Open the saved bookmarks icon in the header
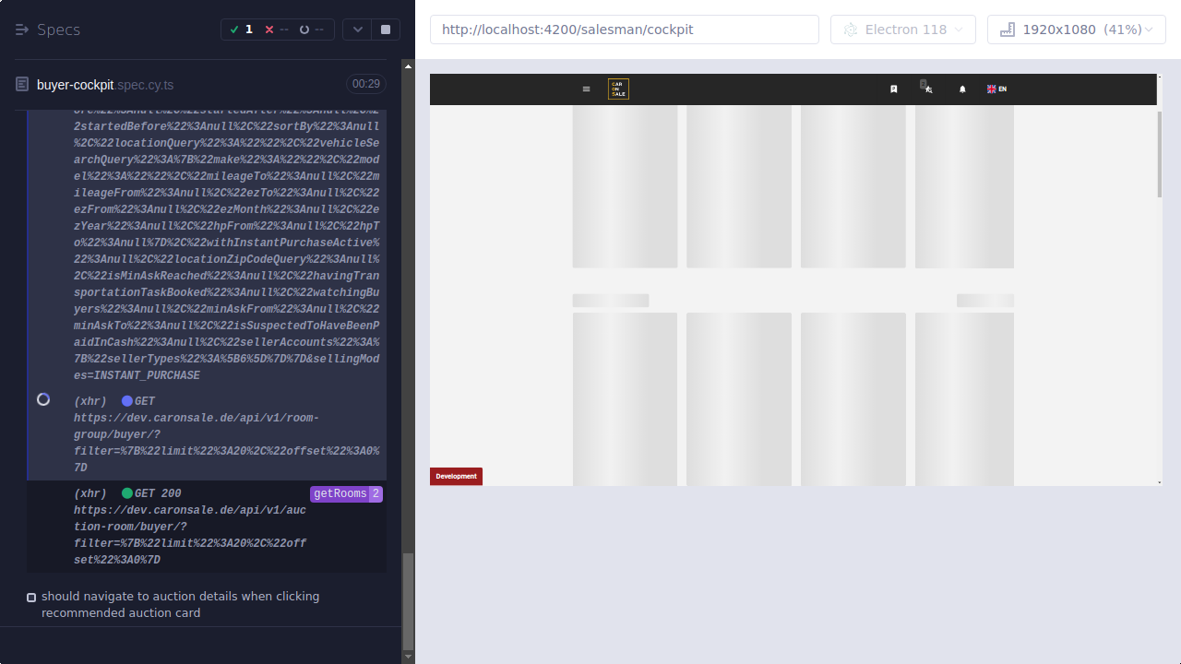Screen dimensions: 1181x664 point(892,89)
